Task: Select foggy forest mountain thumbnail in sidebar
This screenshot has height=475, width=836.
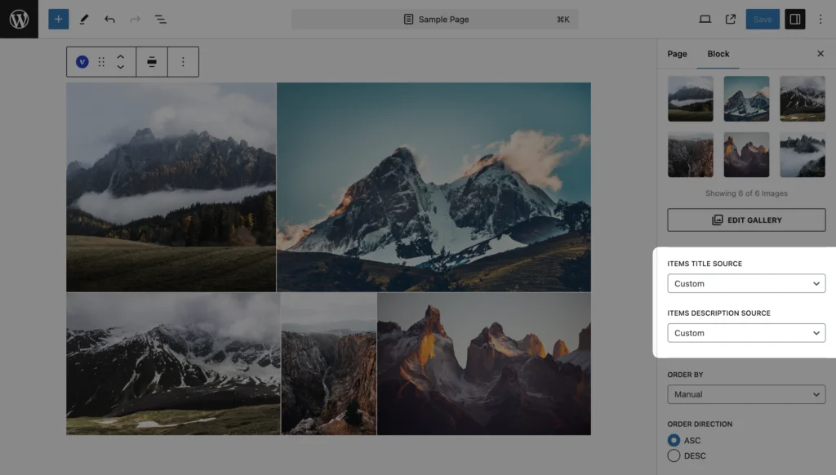Action: 691,99
